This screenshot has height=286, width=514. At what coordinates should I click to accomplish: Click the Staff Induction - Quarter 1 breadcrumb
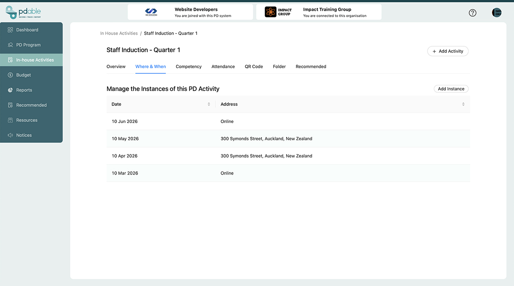click(x=170, y=33)
